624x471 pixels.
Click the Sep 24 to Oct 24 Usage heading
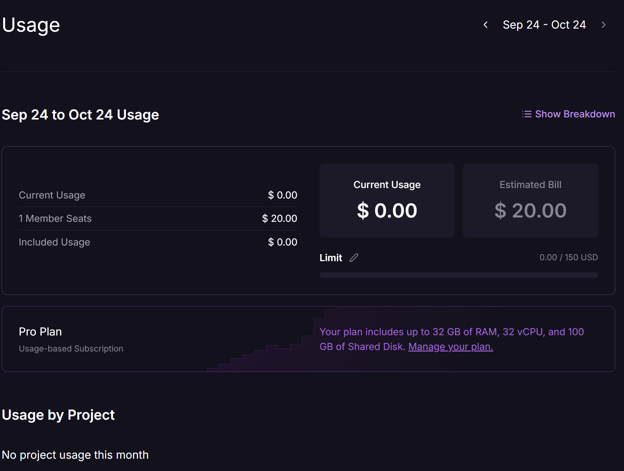[x=80, y=115]
